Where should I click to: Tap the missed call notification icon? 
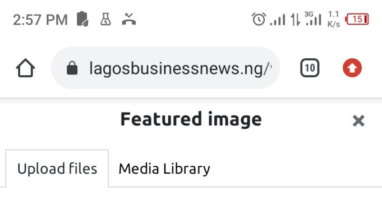(129, 20)
